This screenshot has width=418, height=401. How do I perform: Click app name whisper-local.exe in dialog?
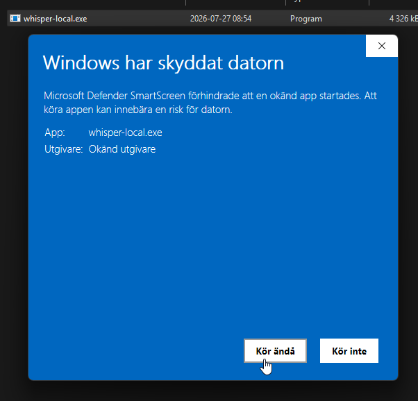(x=125, y=133)
